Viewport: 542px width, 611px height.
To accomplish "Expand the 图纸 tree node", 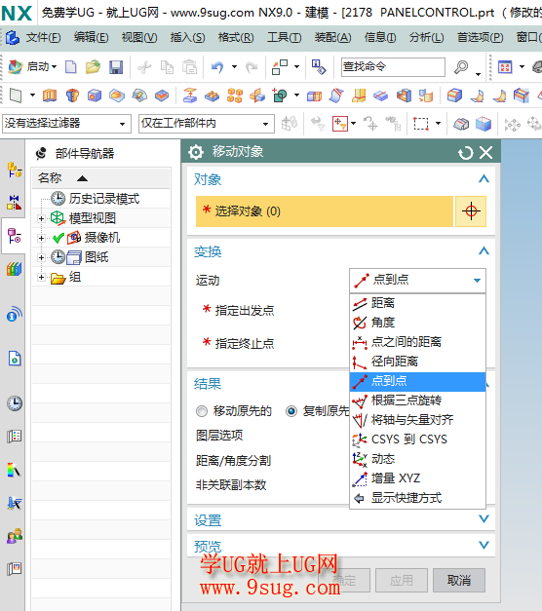I will [x=41, y=257].
